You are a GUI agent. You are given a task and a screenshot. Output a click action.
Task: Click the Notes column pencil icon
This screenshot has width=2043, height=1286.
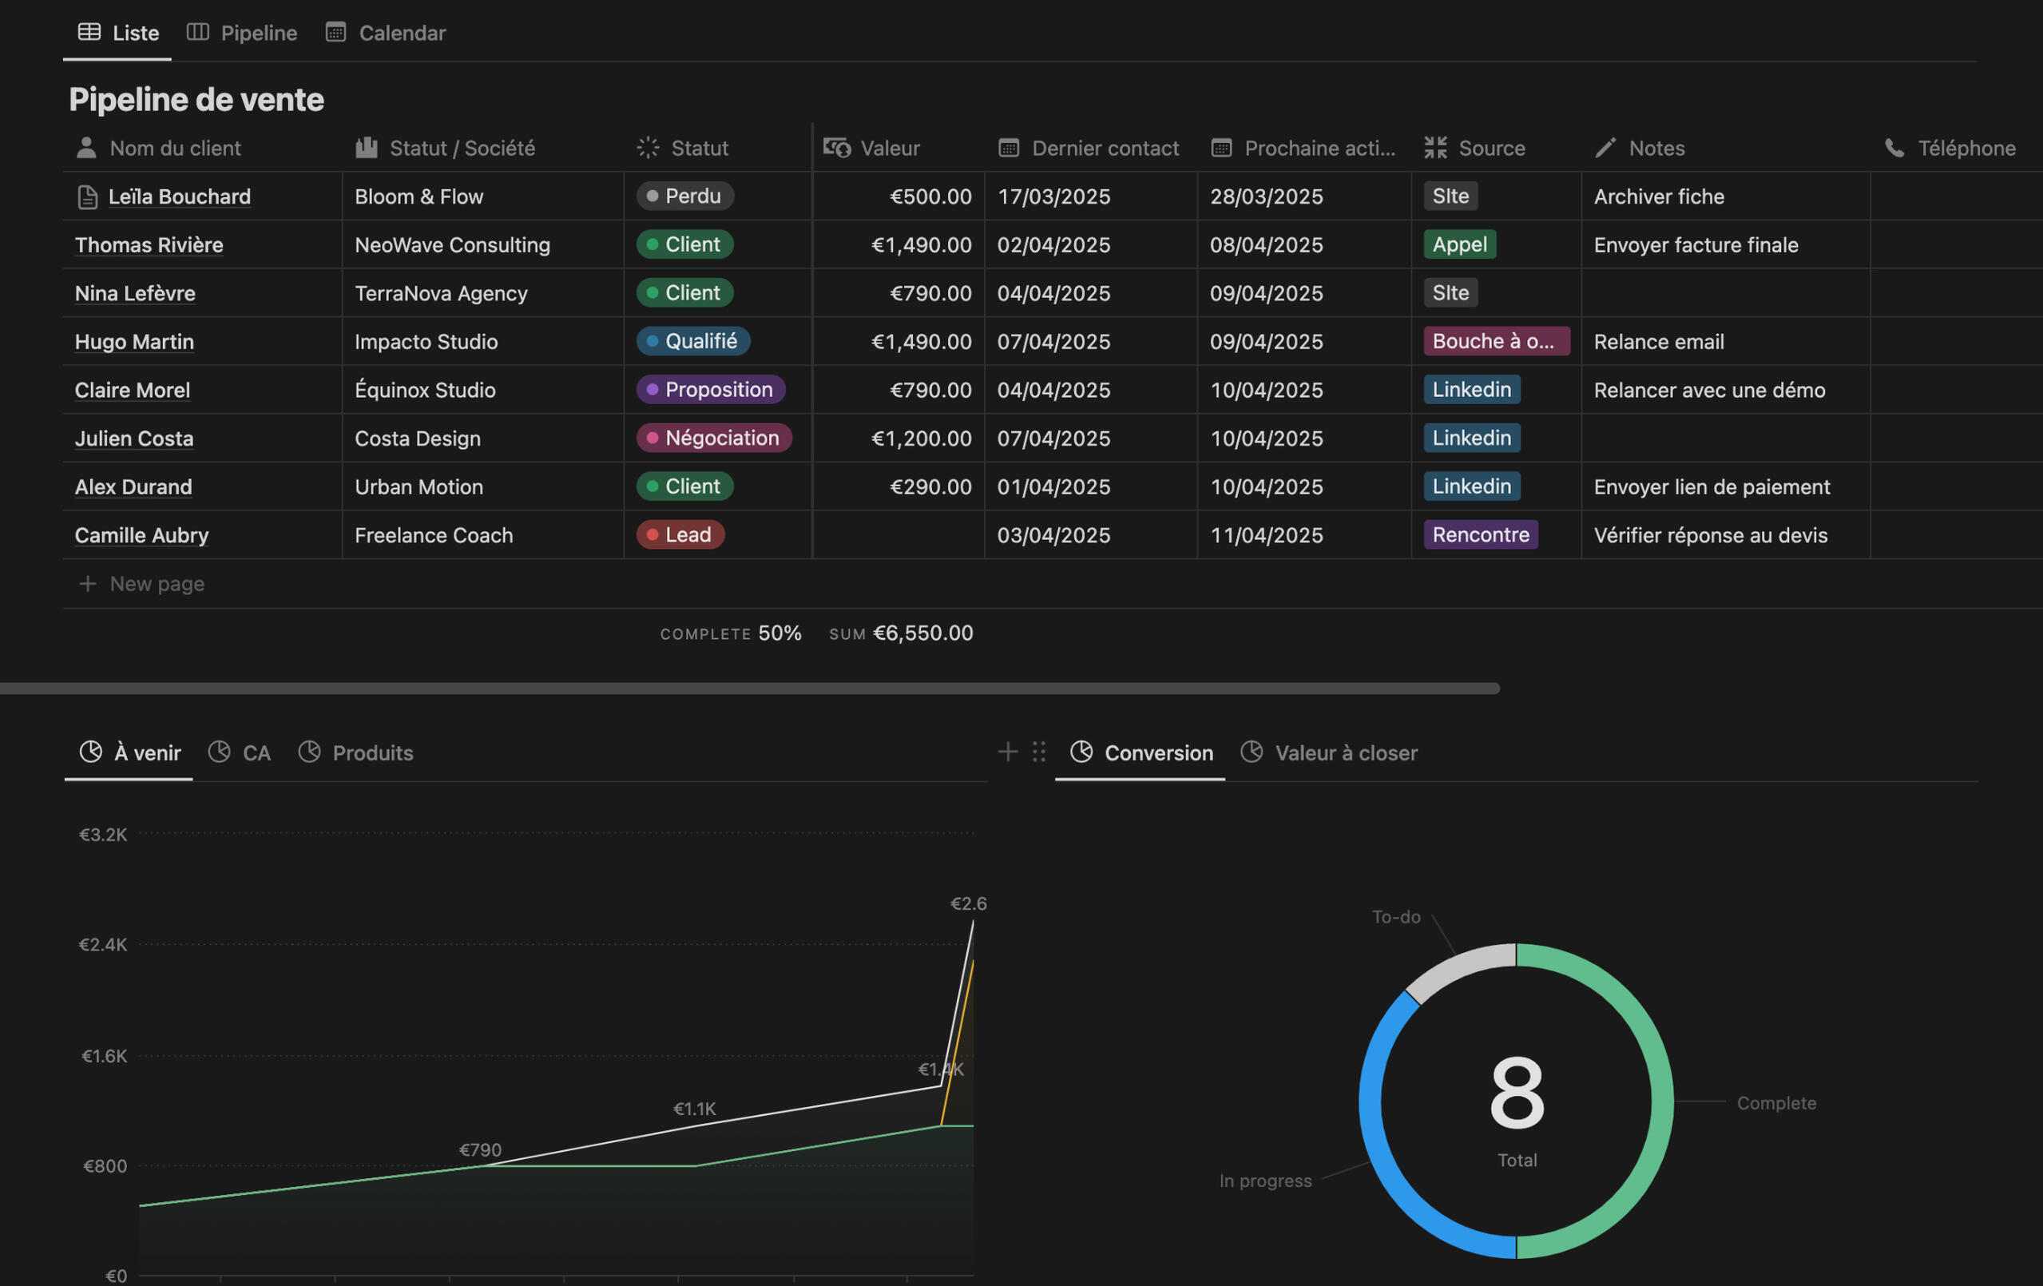[x=1605, y=149]
